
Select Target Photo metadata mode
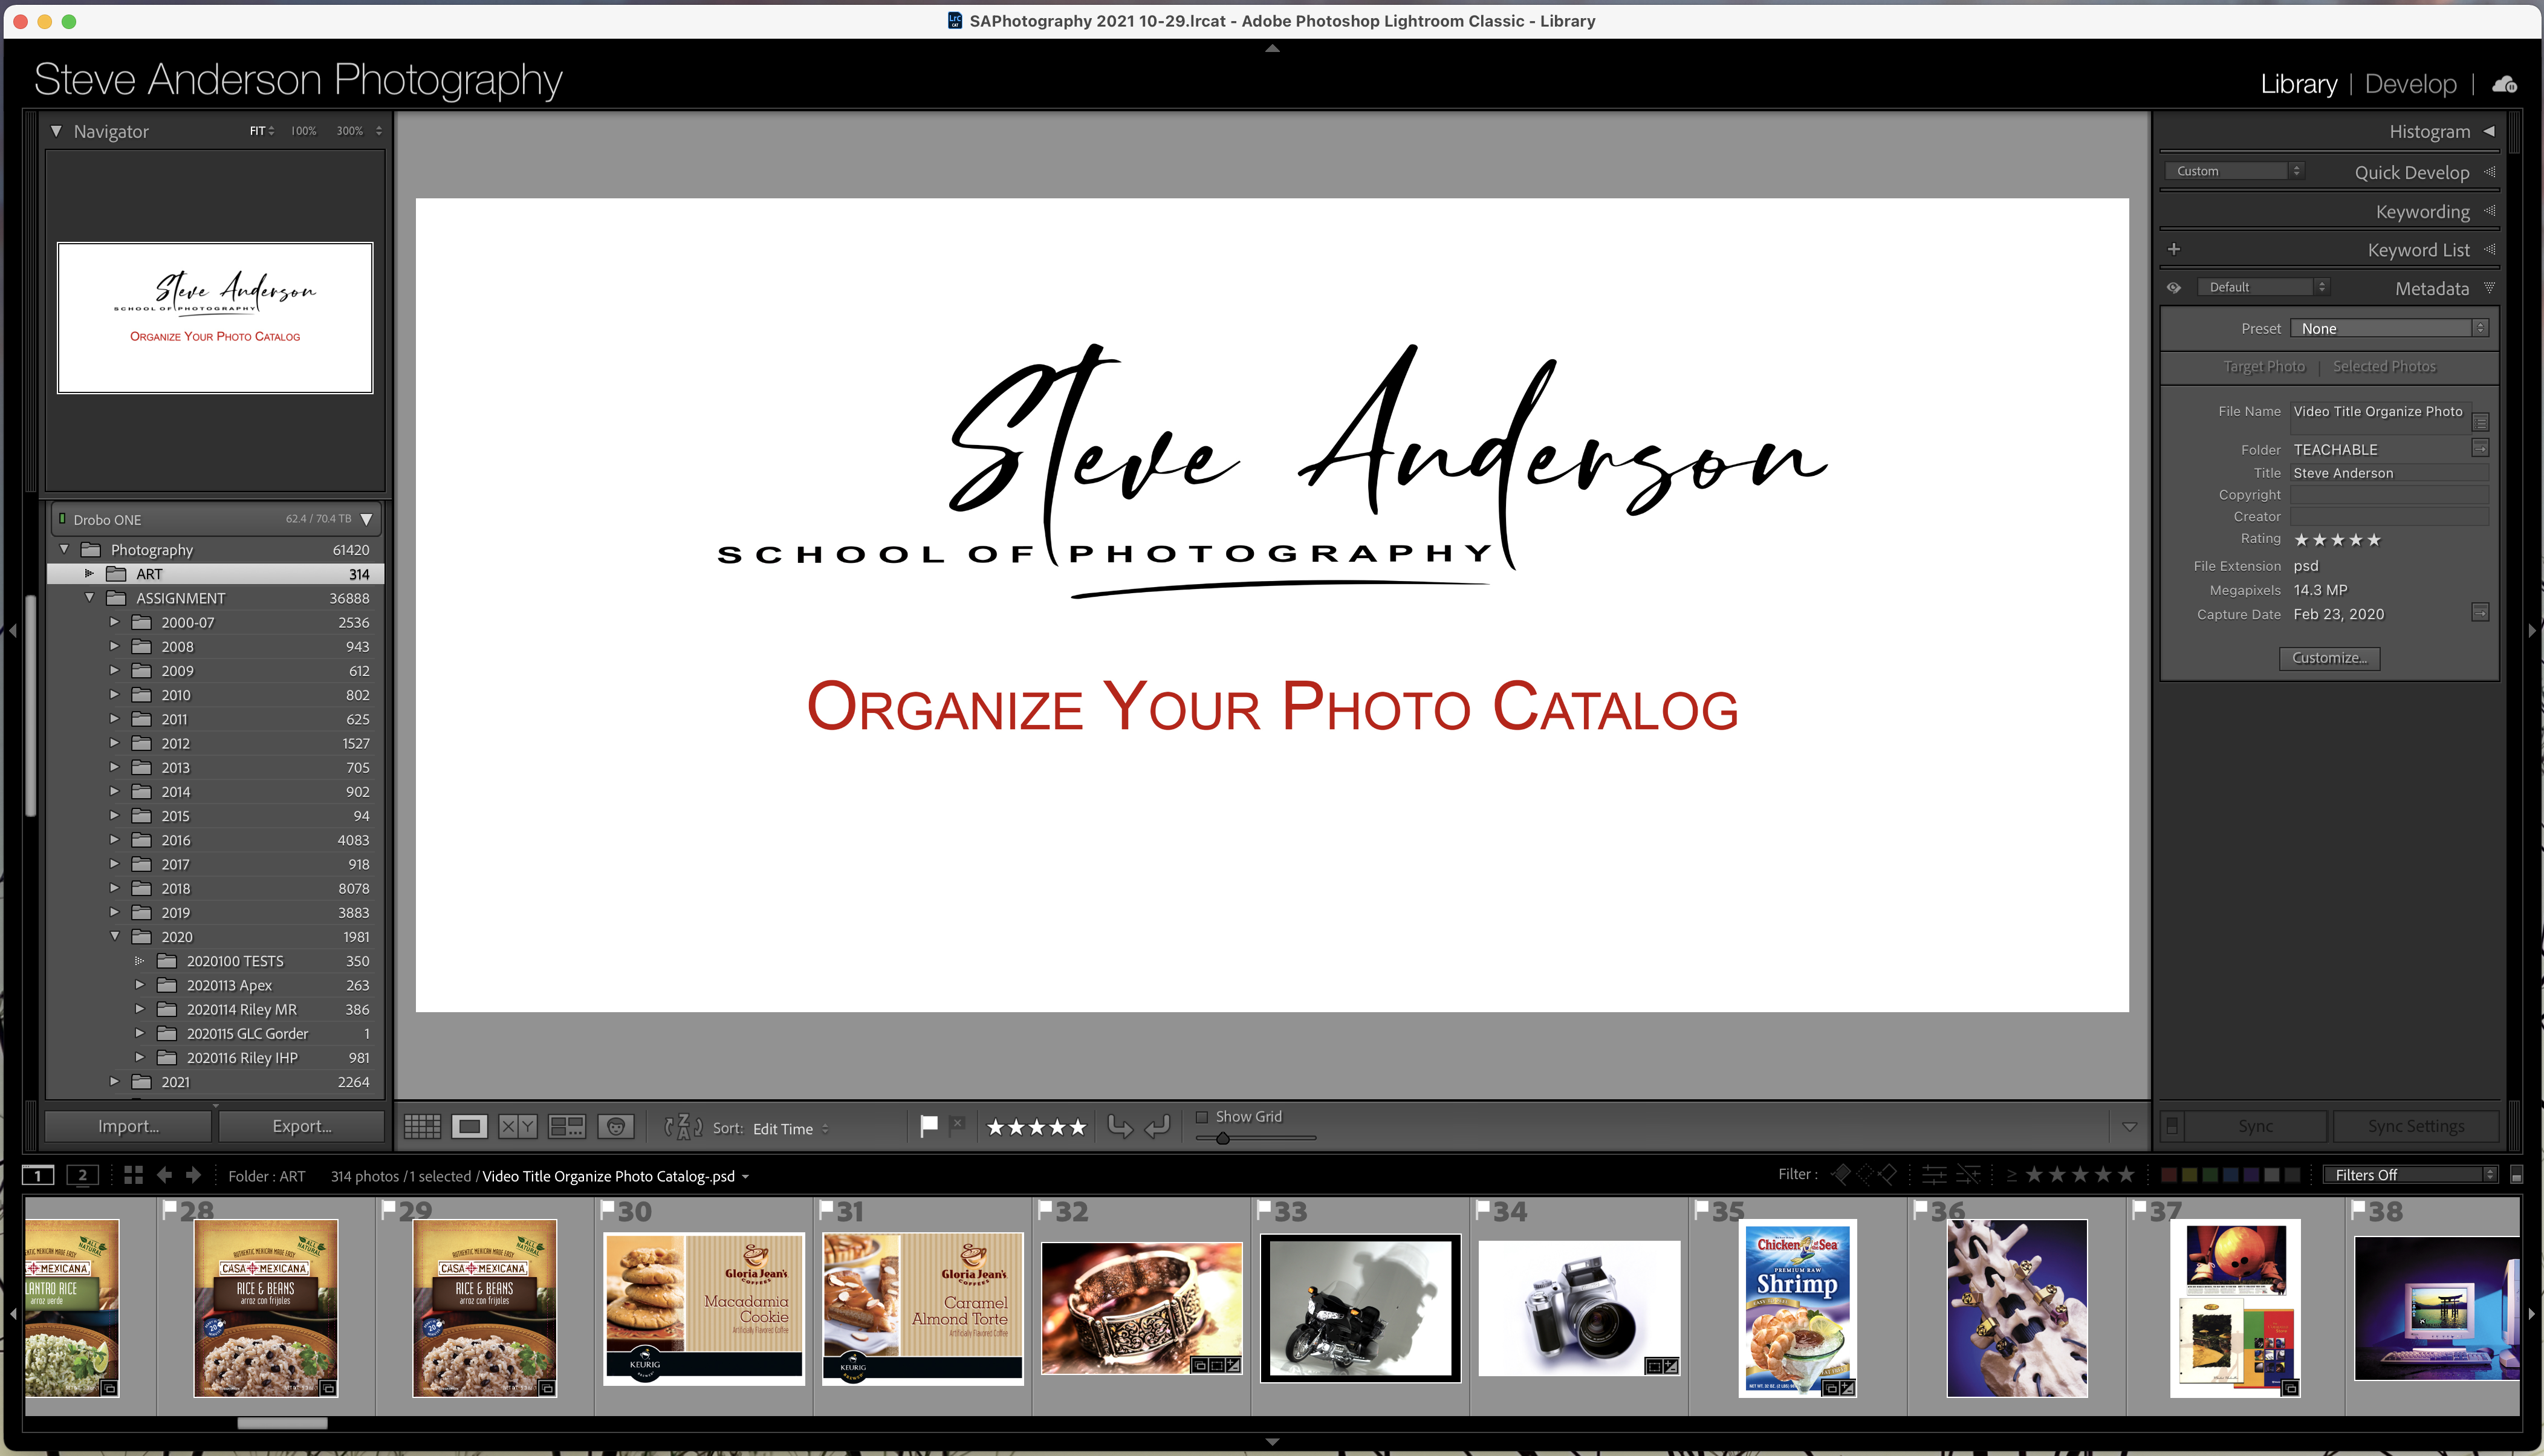pyautogui.click(x=2264, y=366)
